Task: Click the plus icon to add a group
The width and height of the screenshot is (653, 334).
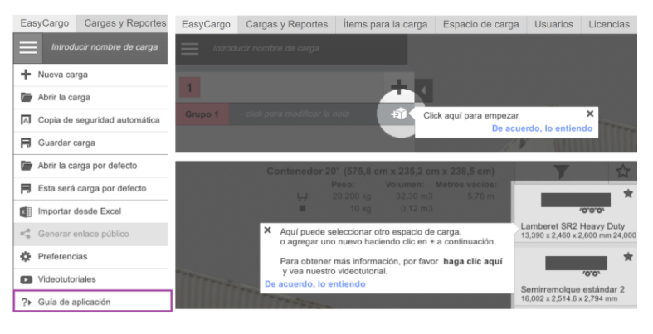Action: 400,87
